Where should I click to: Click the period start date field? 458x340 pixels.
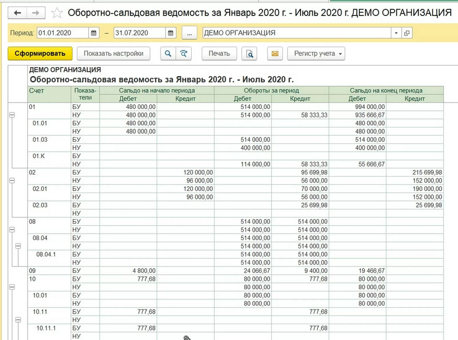click(x=63, y=33)
